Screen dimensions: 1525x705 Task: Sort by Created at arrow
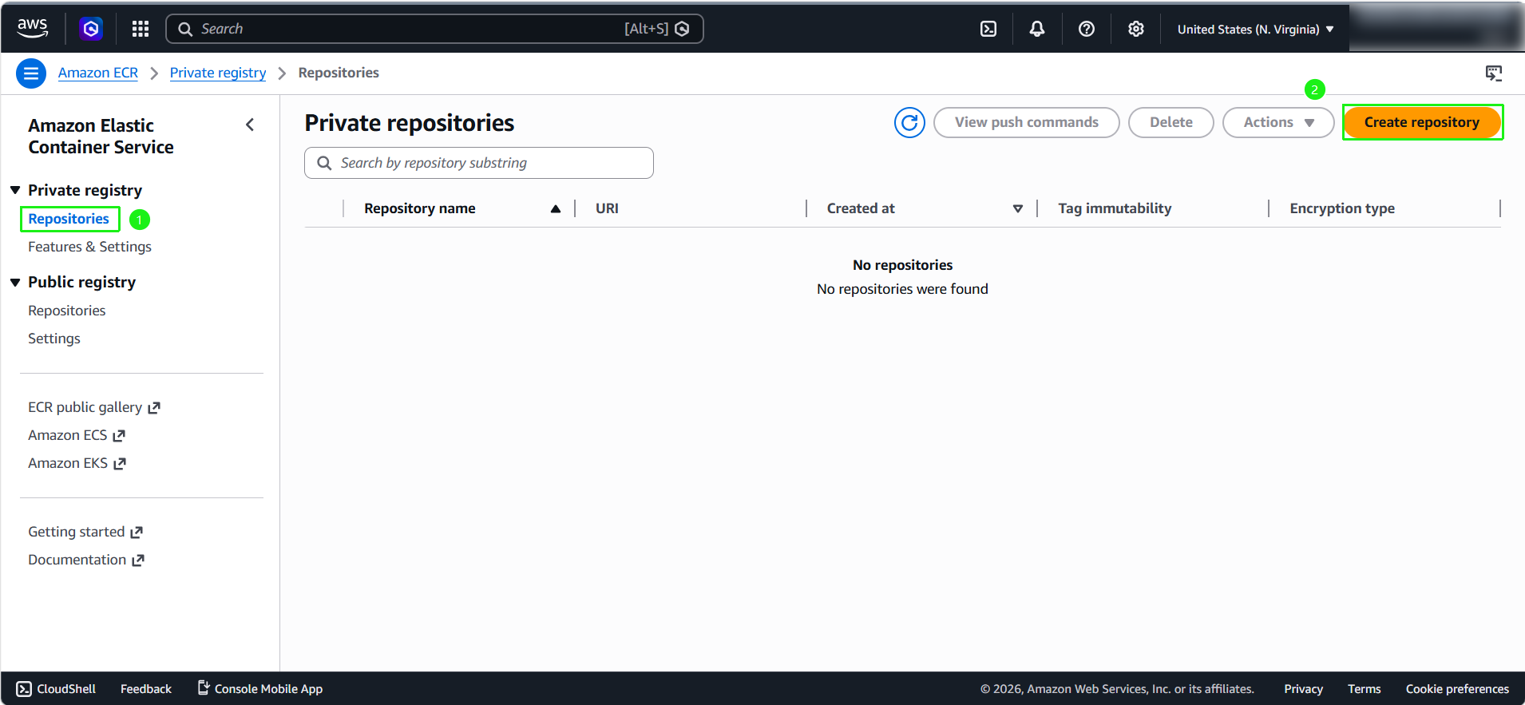pos(1018,208)
